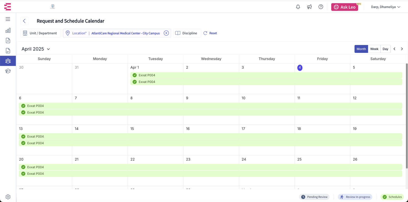Open Darp, Dhameliya user menu
This screenshot has height=202, width=408.
[x=386, y=7]
